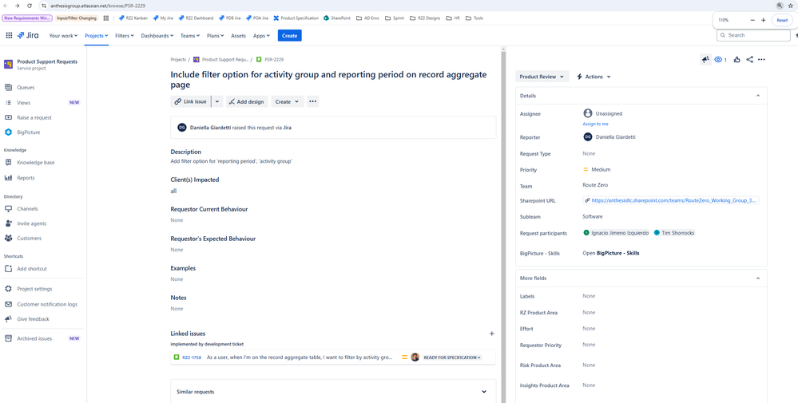This screenshot has height=403, width=798.
Task: Select Raise a request in sidebar
Action: click(34, 117)
